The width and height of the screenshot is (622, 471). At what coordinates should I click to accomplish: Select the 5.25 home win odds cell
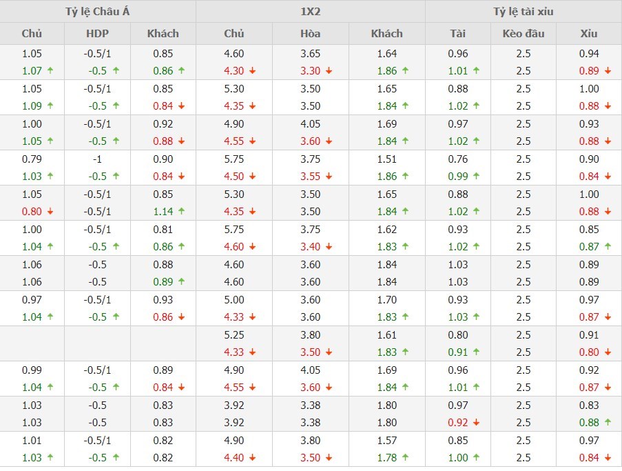234,334
